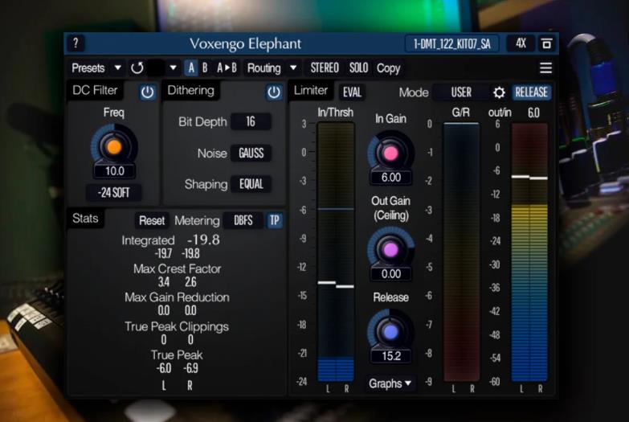Click the orange Freq knob

click(x=114, y=147)
